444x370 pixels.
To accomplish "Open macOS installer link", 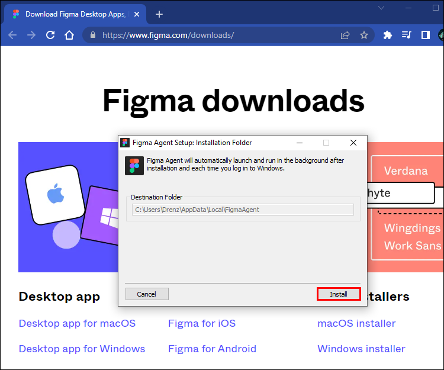I will pos(356,323).
